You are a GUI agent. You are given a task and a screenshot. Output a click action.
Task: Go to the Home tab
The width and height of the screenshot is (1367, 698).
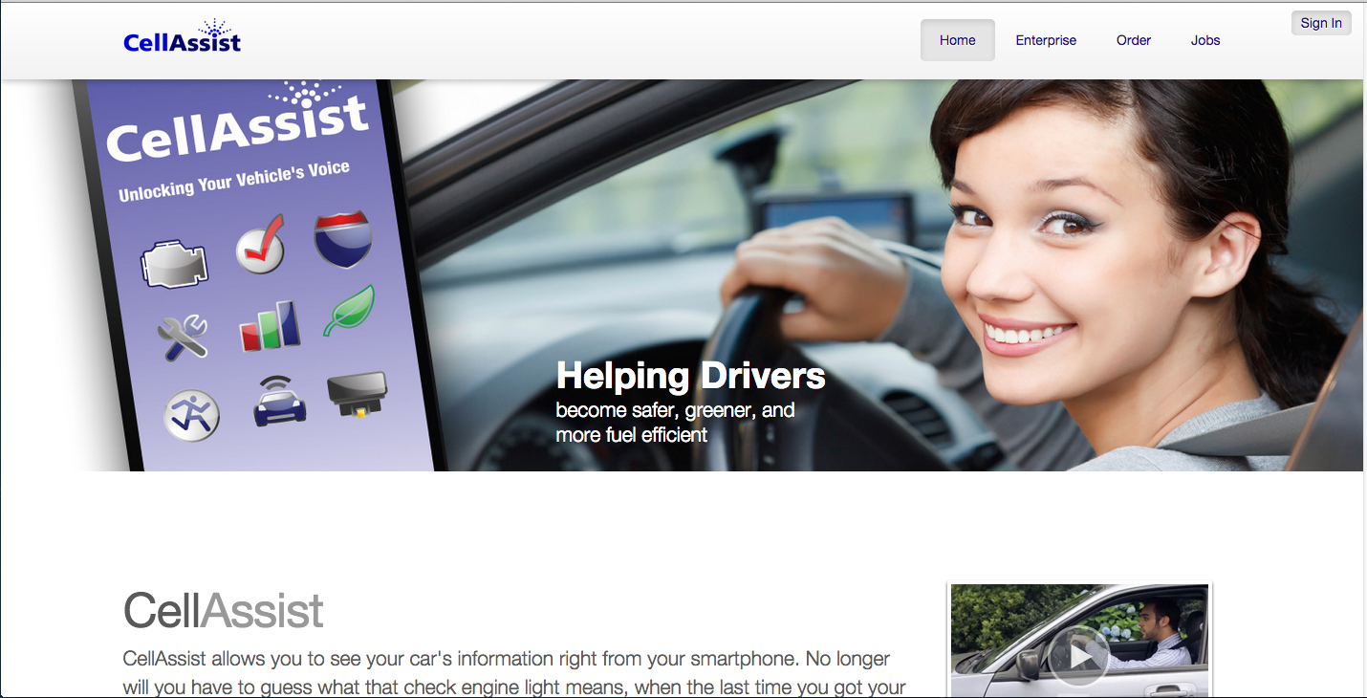point(957,40)
